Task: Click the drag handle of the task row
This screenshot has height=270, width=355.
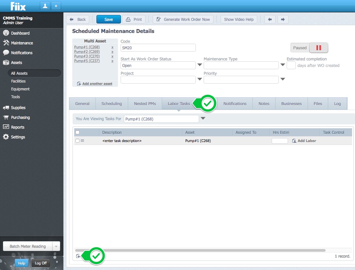Action: tap(82, 141)
